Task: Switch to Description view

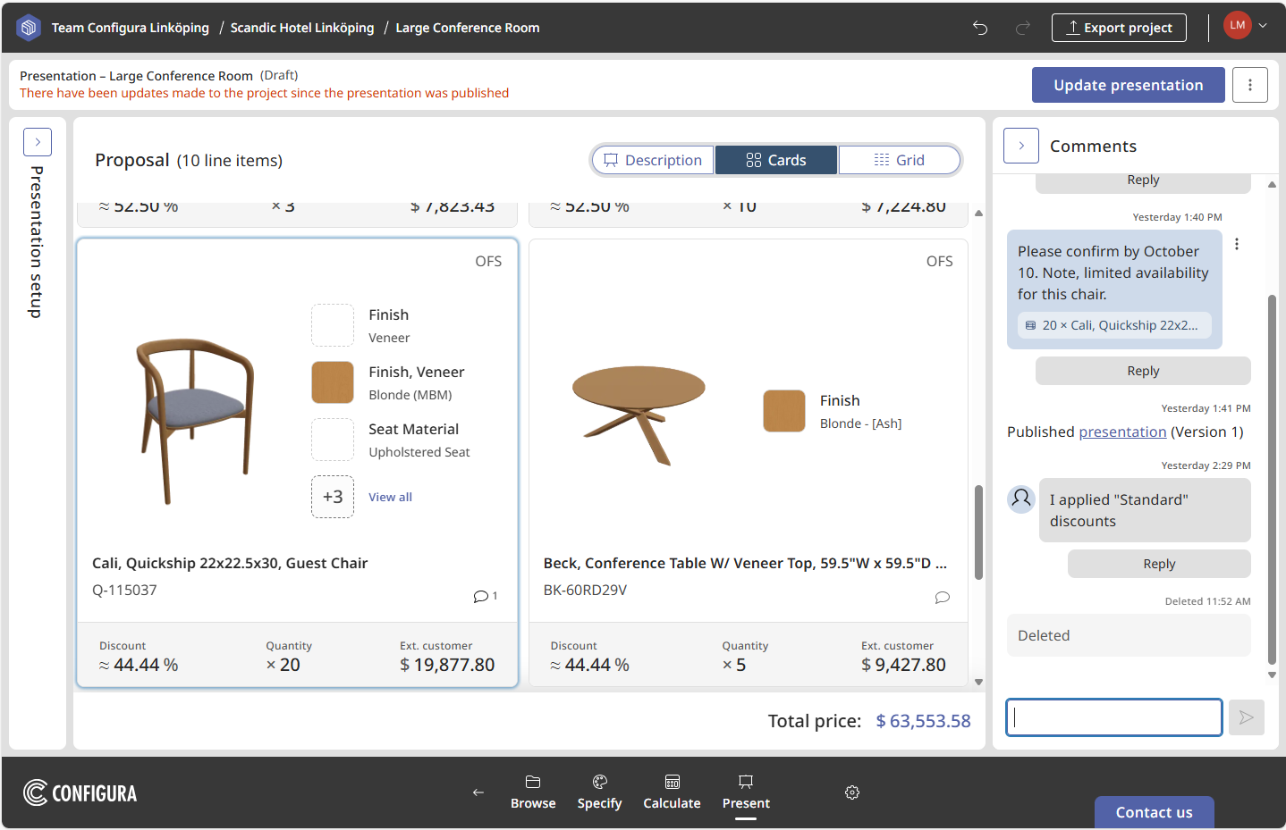Action: 653,160
